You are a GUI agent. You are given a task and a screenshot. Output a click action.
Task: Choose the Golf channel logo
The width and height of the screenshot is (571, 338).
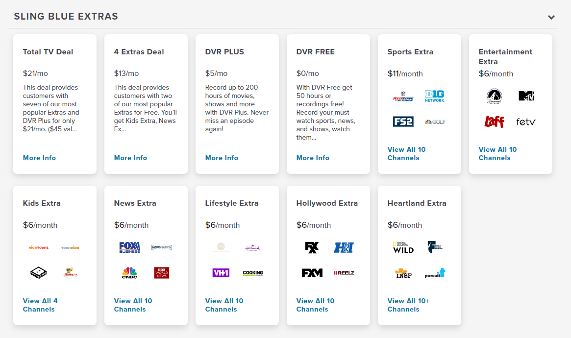click(x=435, y=122)
